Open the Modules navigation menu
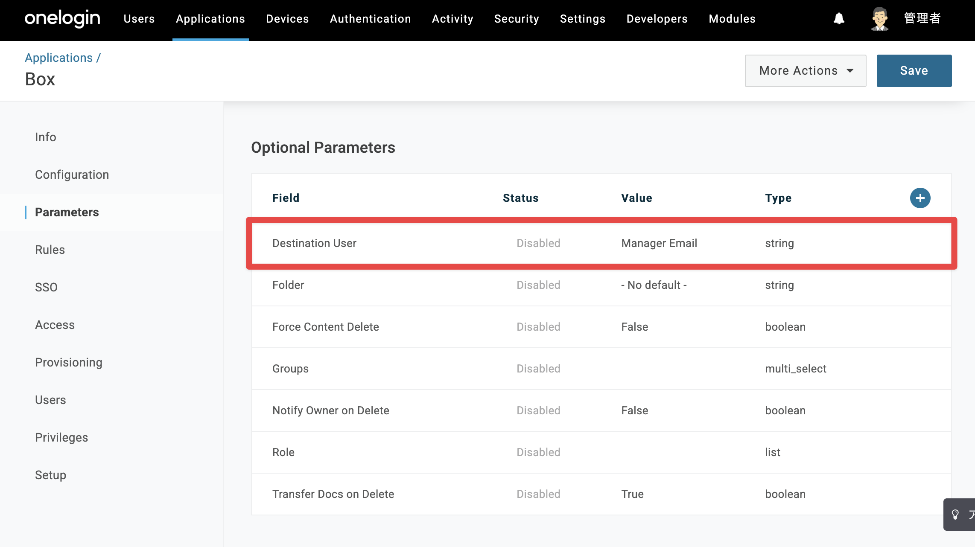975x547 pixels. point(732,19)
